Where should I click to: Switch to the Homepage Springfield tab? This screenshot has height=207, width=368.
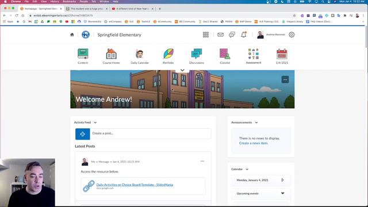pos(41,9)
